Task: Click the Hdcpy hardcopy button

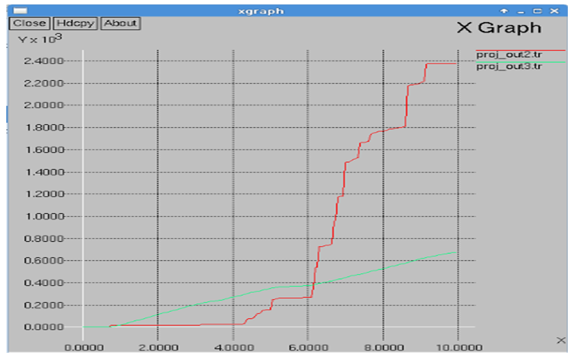Action: [x=75, y=23]
